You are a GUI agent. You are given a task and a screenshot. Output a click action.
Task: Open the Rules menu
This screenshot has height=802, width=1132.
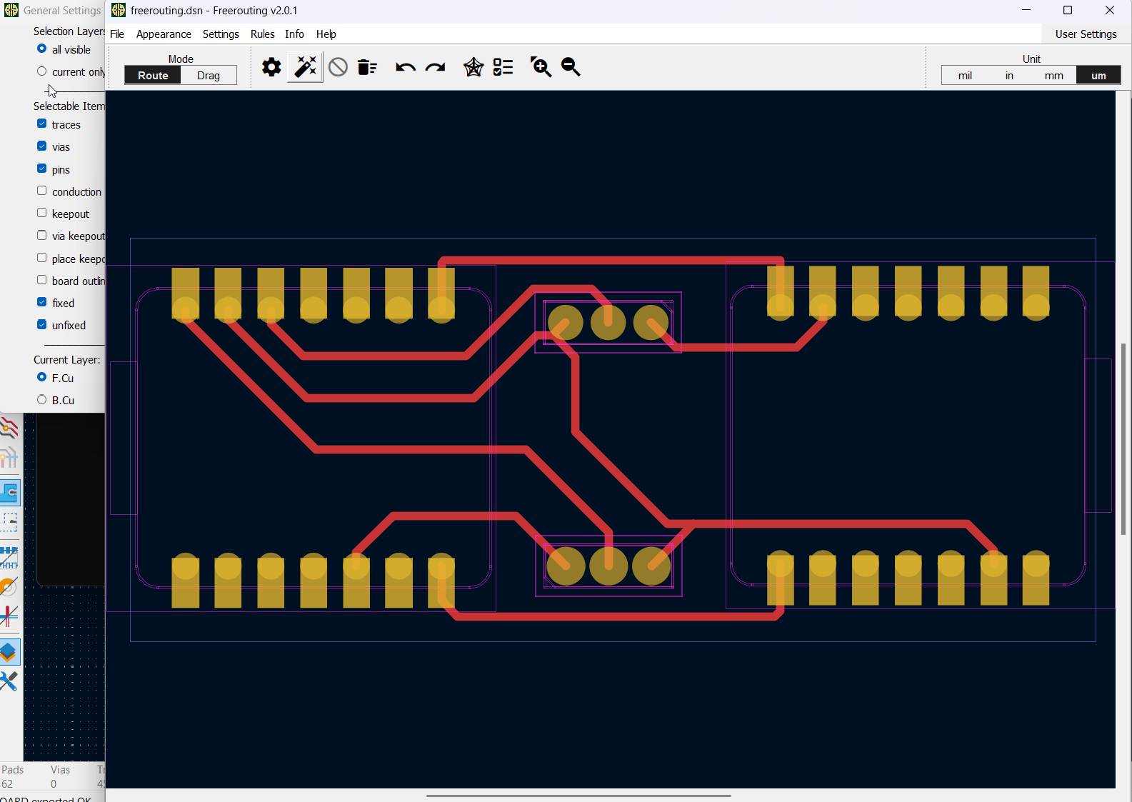pyautogui.click(x=262, y=34)
